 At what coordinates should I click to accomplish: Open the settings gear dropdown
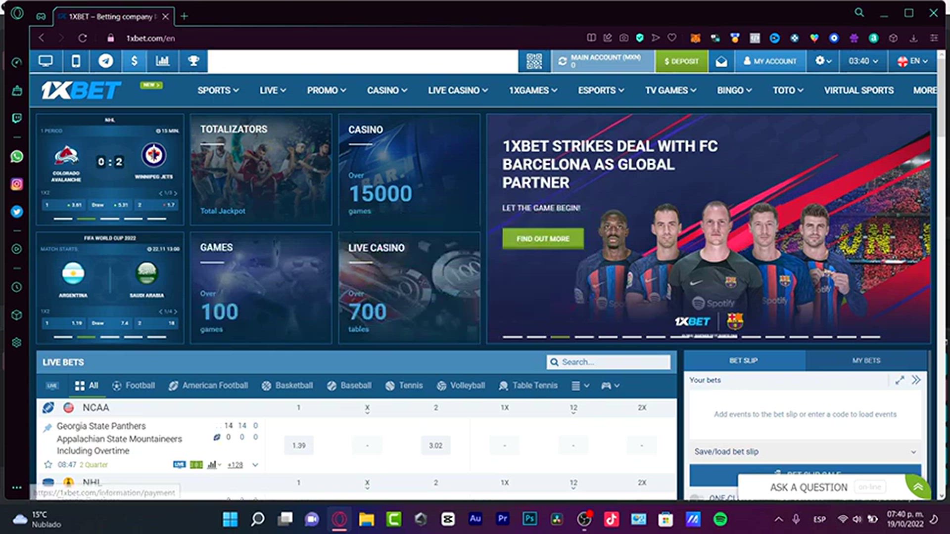click(823, 61)
